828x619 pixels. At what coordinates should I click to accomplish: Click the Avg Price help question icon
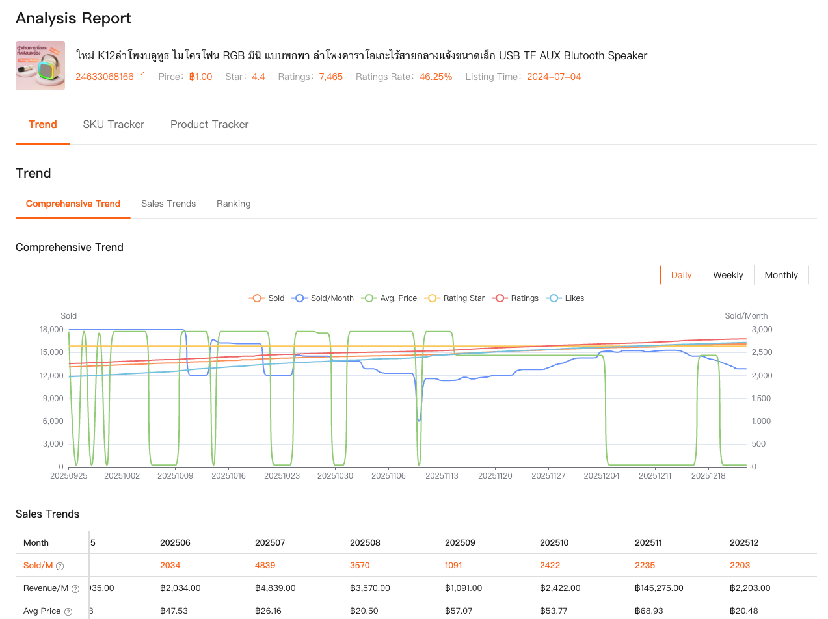tap(68, 611)
